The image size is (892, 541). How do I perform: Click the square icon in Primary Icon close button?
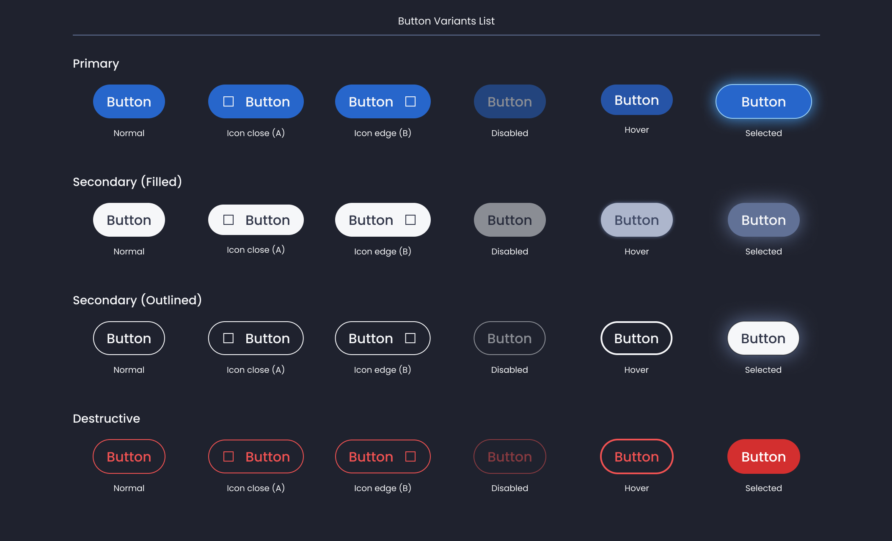[x=229, y=101]
